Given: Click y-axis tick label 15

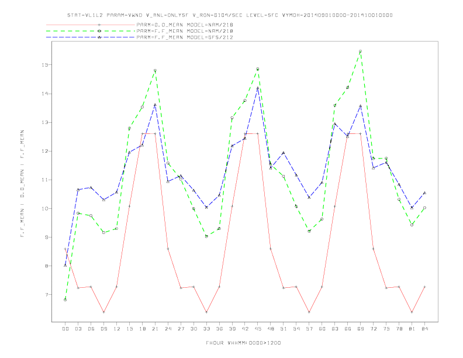Looking at the screenshot, I should pos(45,65).
